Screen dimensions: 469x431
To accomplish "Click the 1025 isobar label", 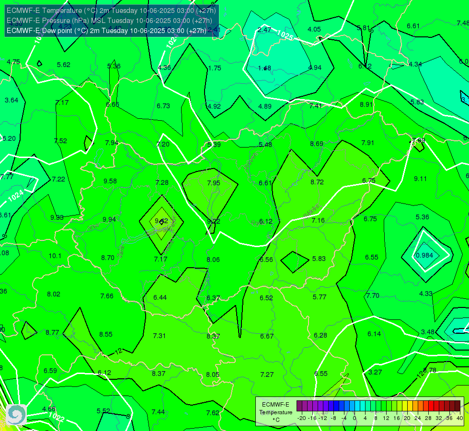I will [285, 35].
